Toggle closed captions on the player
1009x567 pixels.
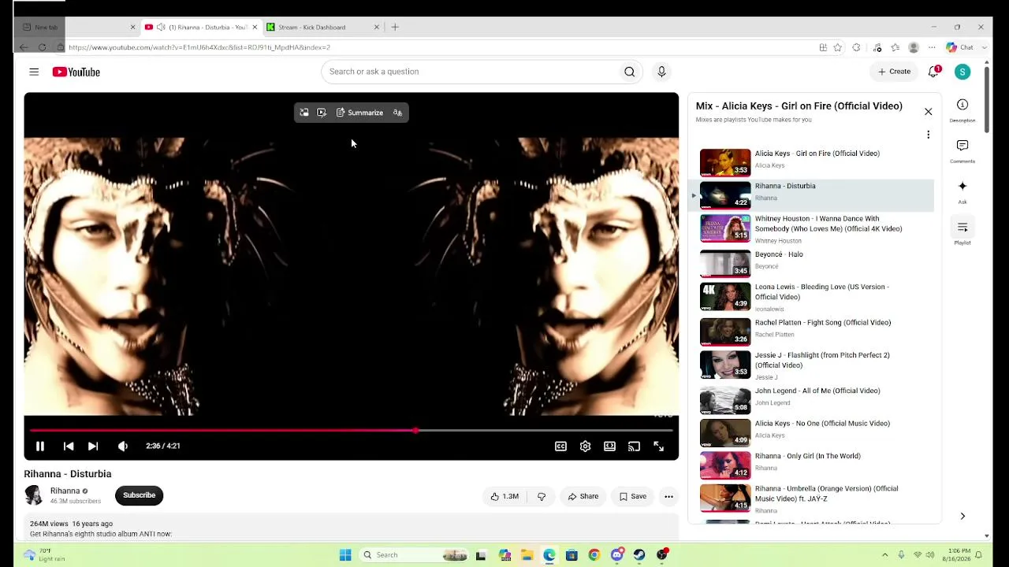pyautogui.click(x=560, y=447)
